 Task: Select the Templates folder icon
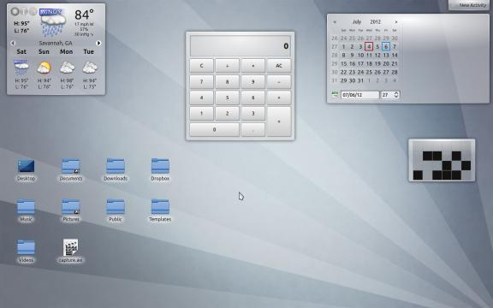coord(160,207)
